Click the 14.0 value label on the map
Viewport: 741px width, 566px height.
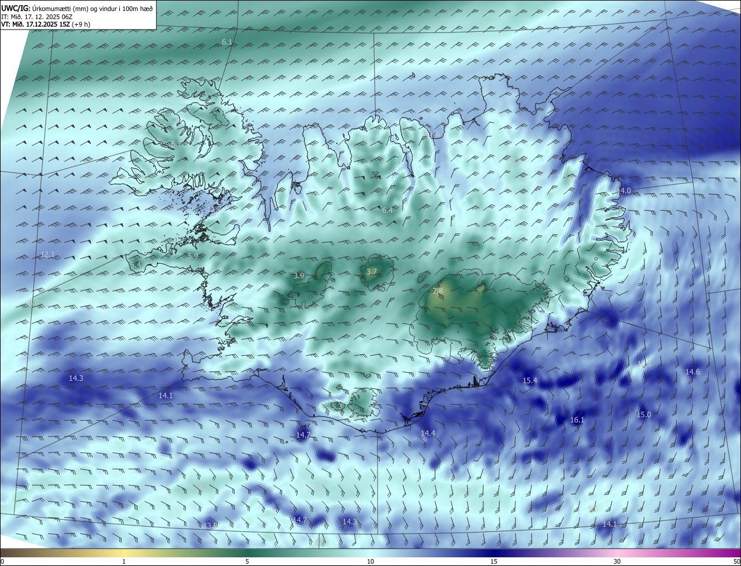(623, 190)
